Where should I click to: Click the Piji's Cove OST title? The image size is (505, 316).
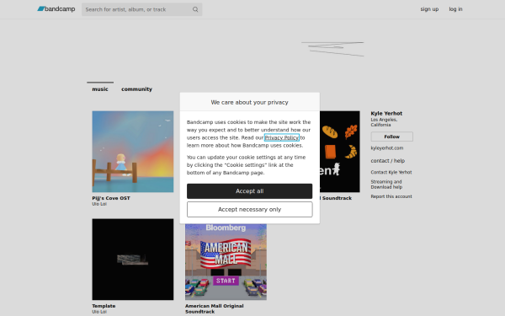point(111,198)
